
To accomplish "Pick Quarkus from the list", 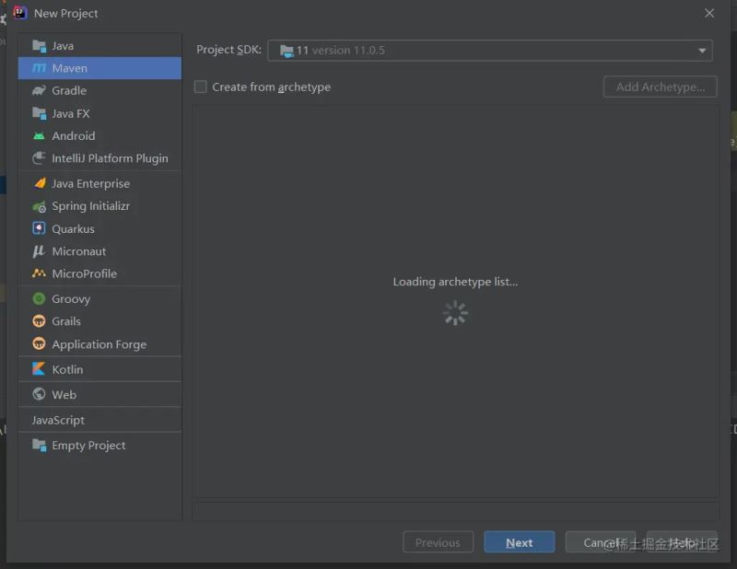I will (x=99, y=229).
